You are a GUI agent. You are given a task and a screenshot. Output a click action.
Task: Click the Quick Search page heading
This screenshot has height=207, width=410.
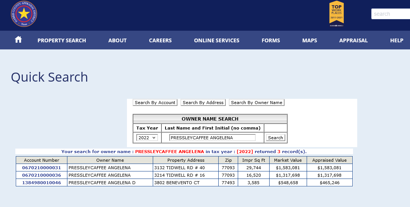[49, 77]
